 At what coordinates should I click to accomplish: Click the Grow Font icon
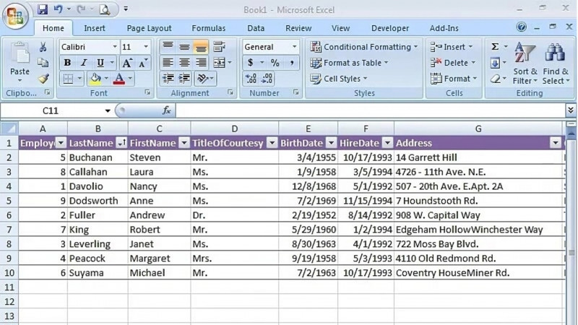[129, 63]
